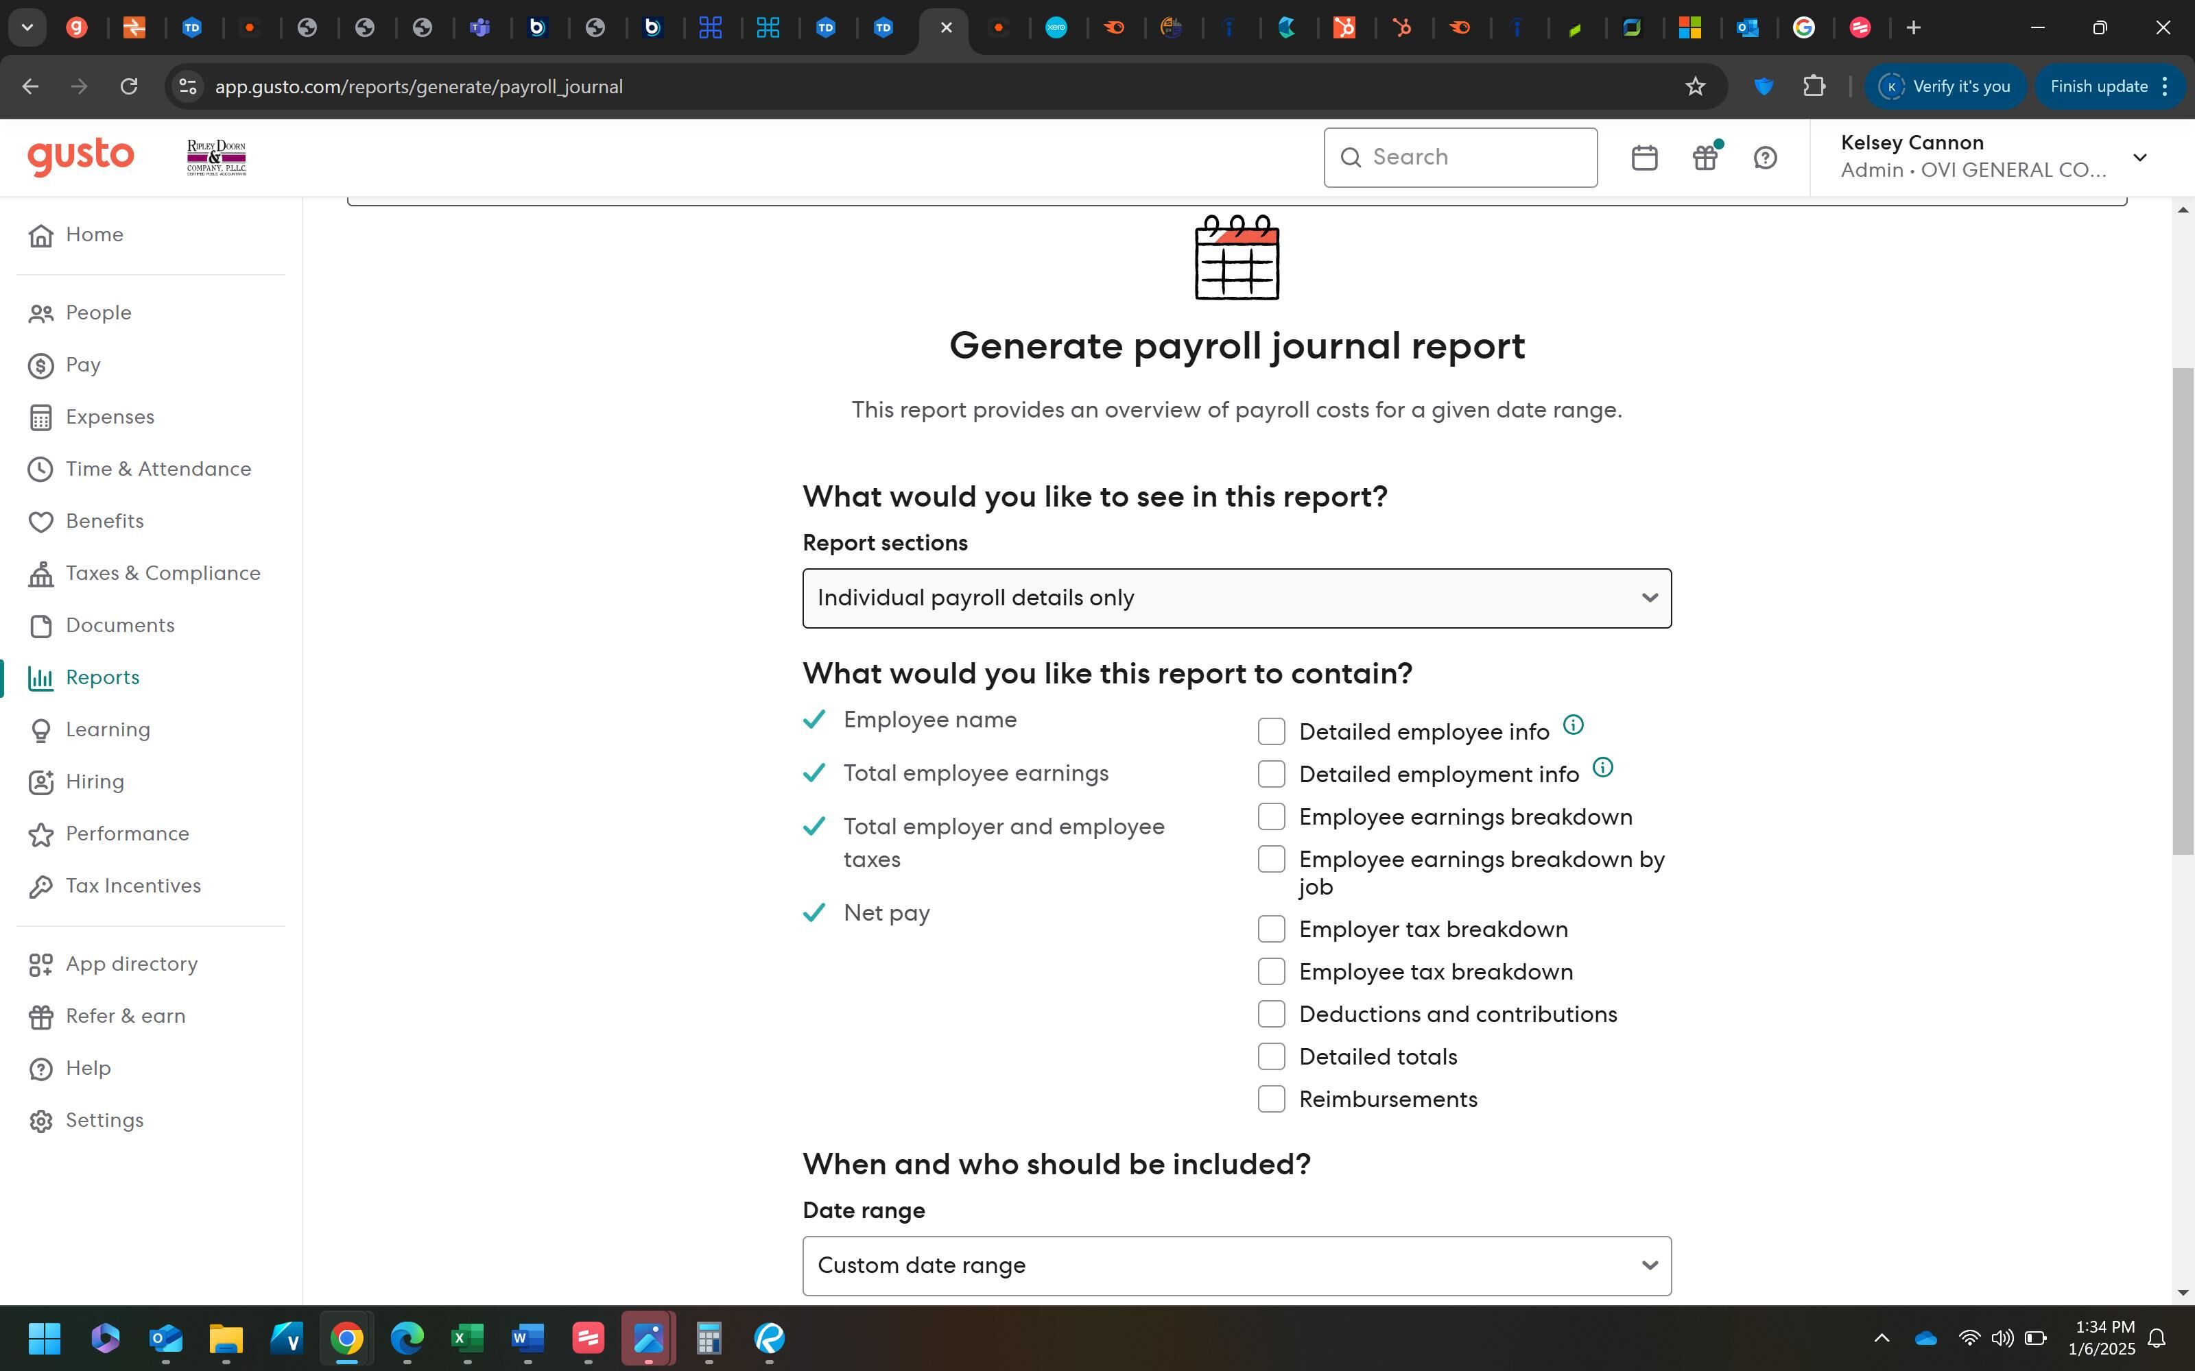
Task: Expand the Custom date range dropdown
Action: [x=1236, y=1266]
